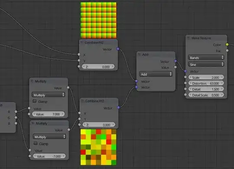Click X input socket of lower Combine XYZ

click(80, 113)
